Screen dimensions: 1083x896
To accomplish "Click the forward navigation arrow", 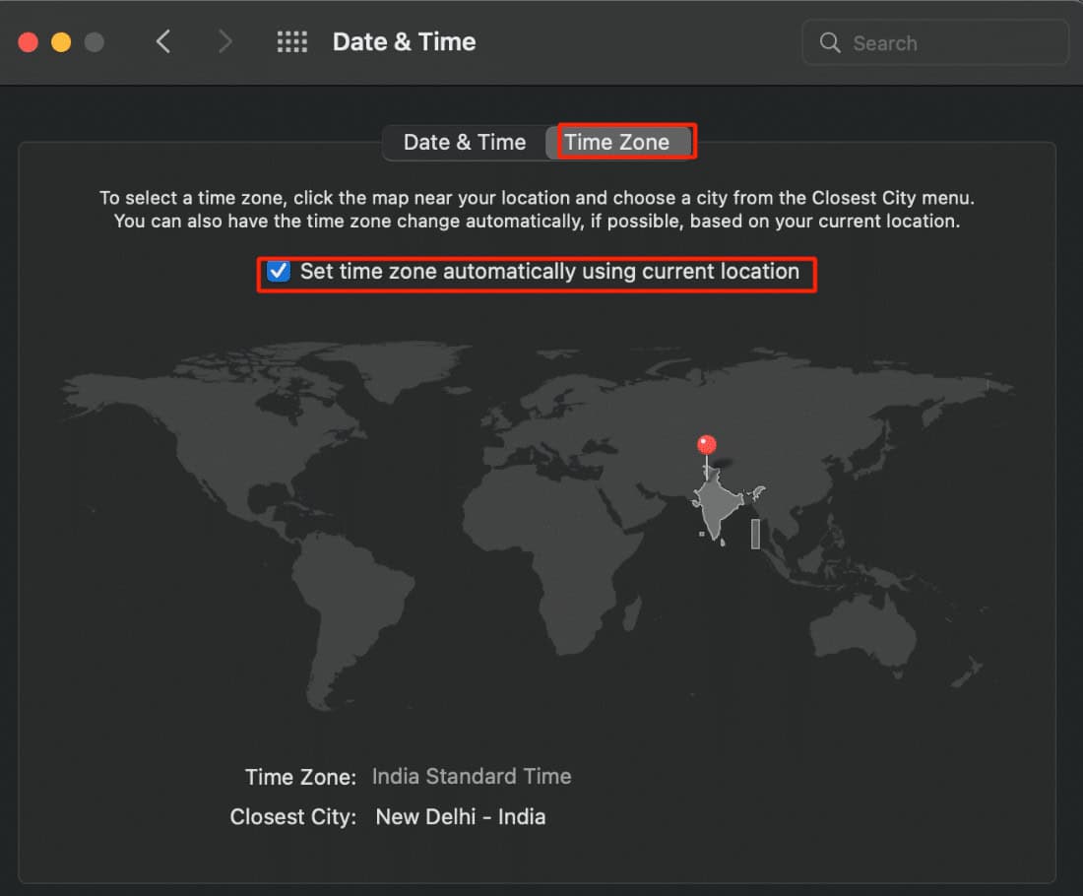I will pos(224,41).
